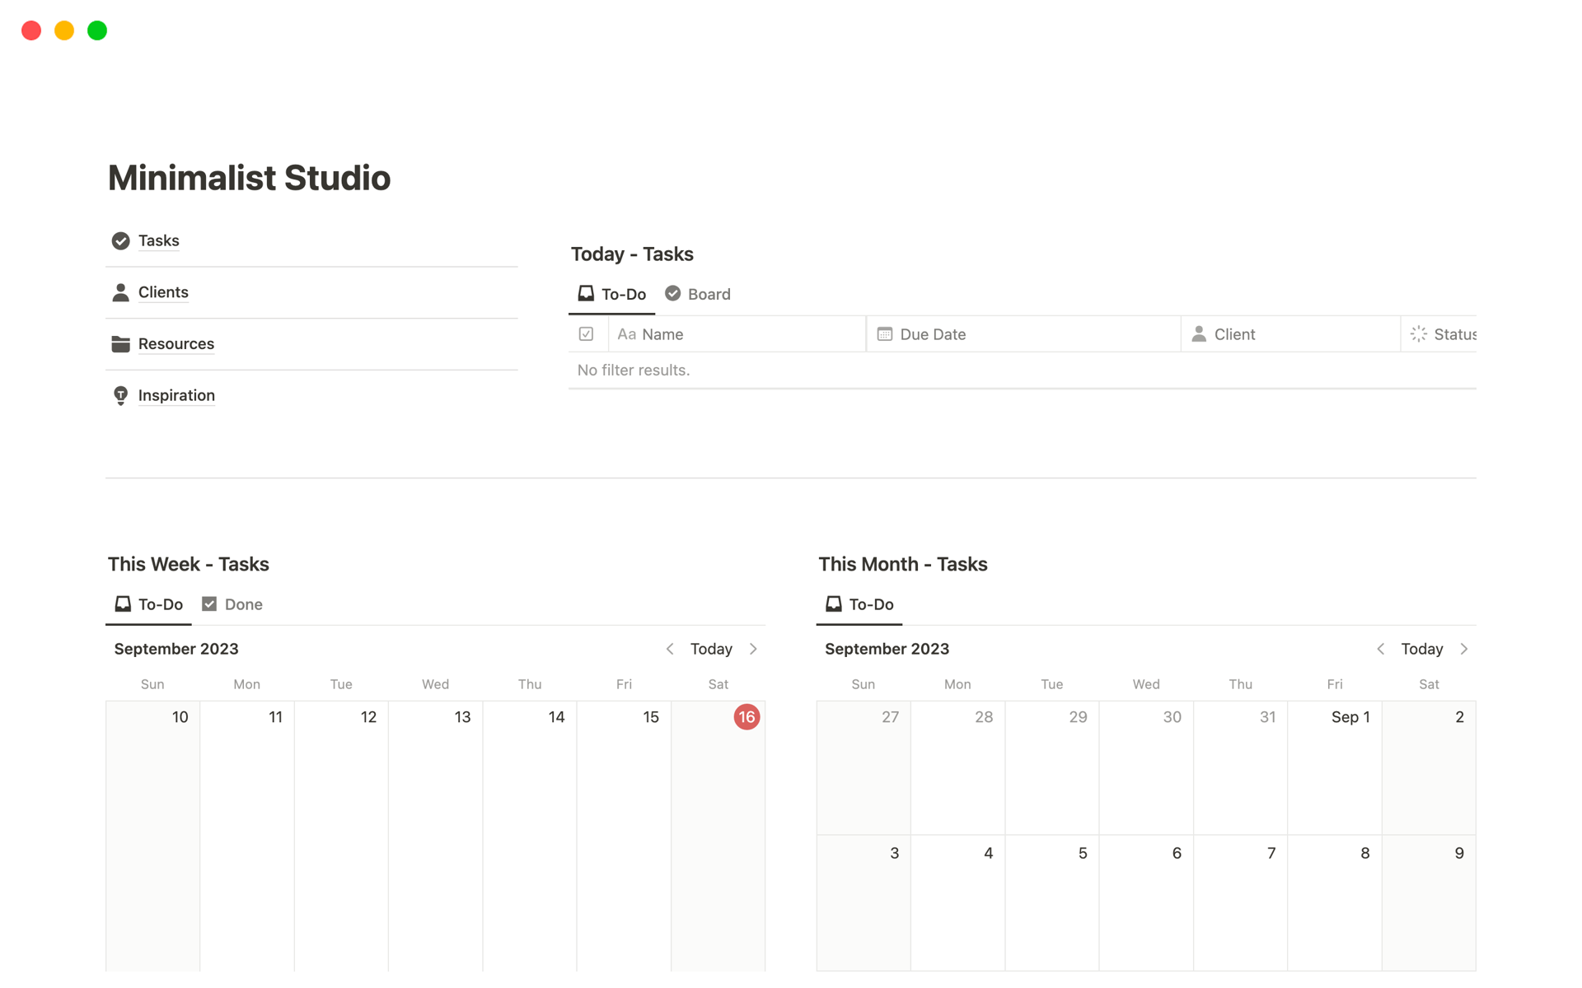Open the Inspiration page link
Viewport: 1582px width, 988px height.
[176, 396]
